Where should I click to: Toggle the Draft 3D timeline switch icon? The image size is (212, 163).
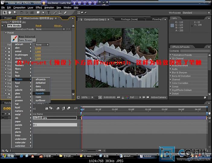coord(51,108)
